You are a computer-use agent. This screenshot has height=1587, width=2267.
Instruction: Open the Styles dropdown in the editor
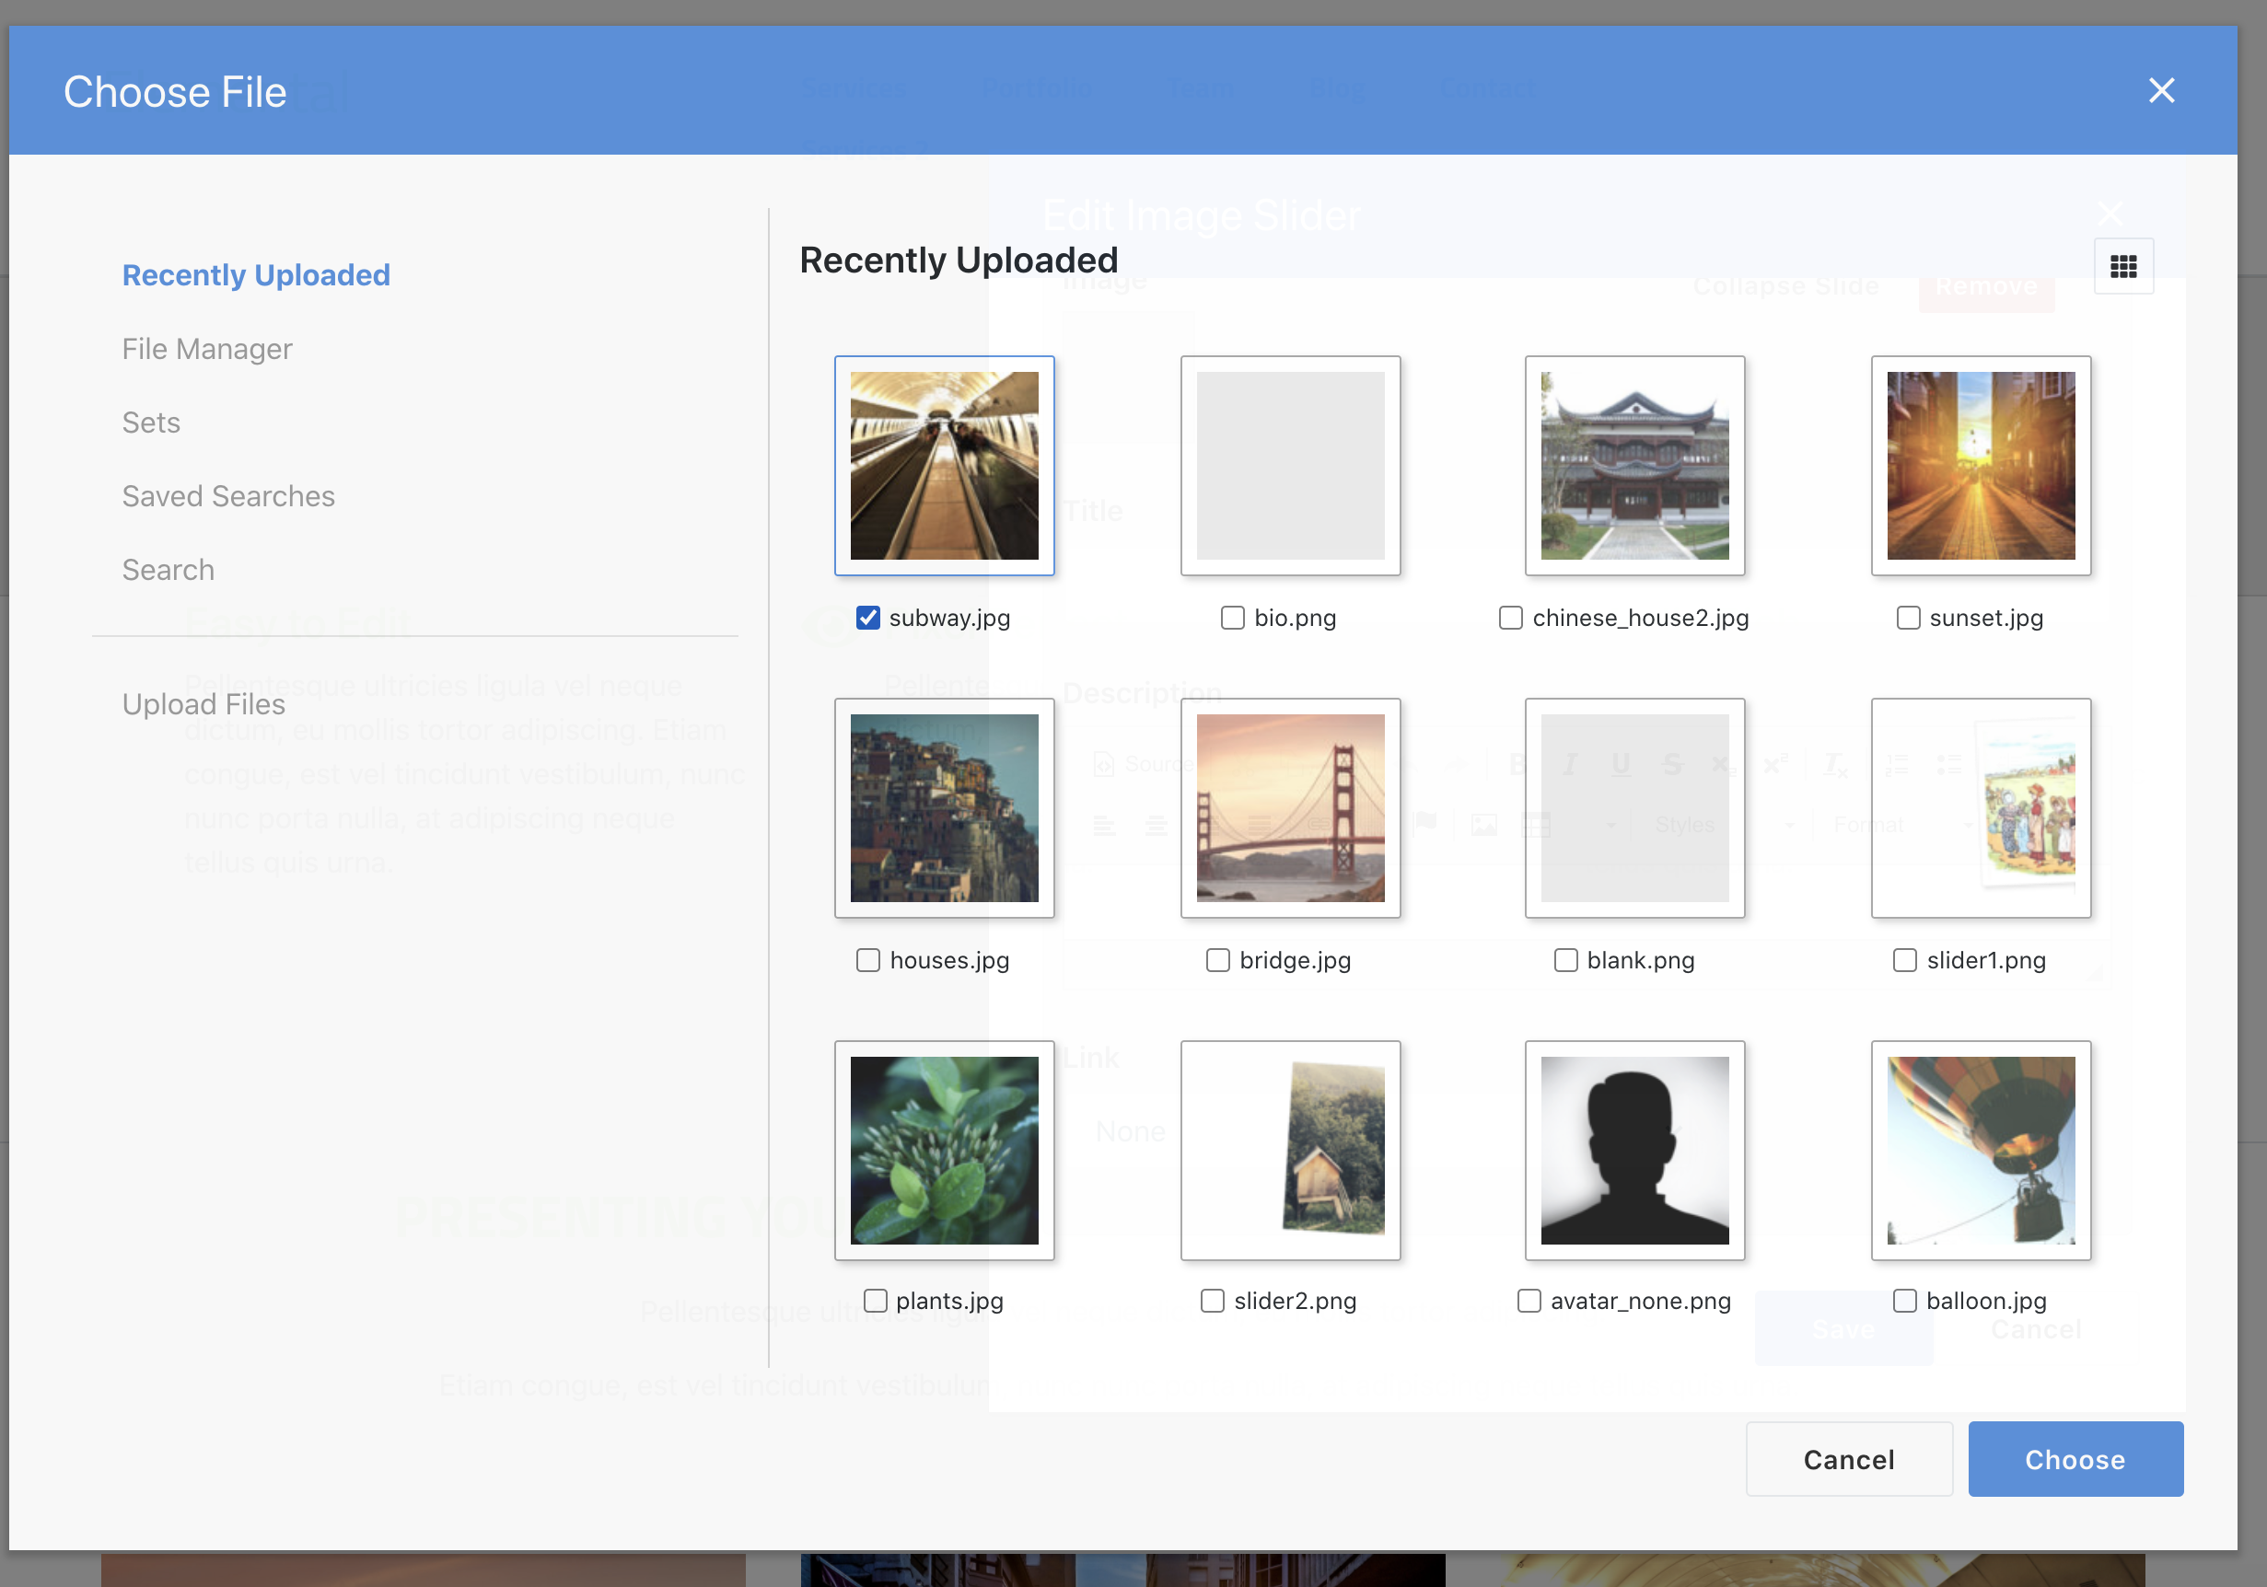click(x=1685, y=825)
